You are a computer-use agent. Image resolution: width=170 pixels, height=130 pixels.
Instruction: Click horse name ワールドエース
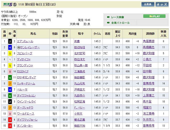click(25, 114)
